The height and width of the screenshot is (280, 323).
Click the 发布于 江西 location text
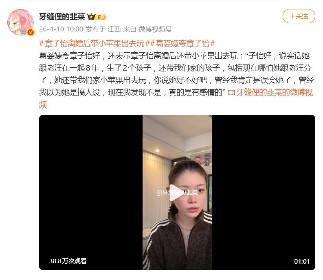coord(103,29)
